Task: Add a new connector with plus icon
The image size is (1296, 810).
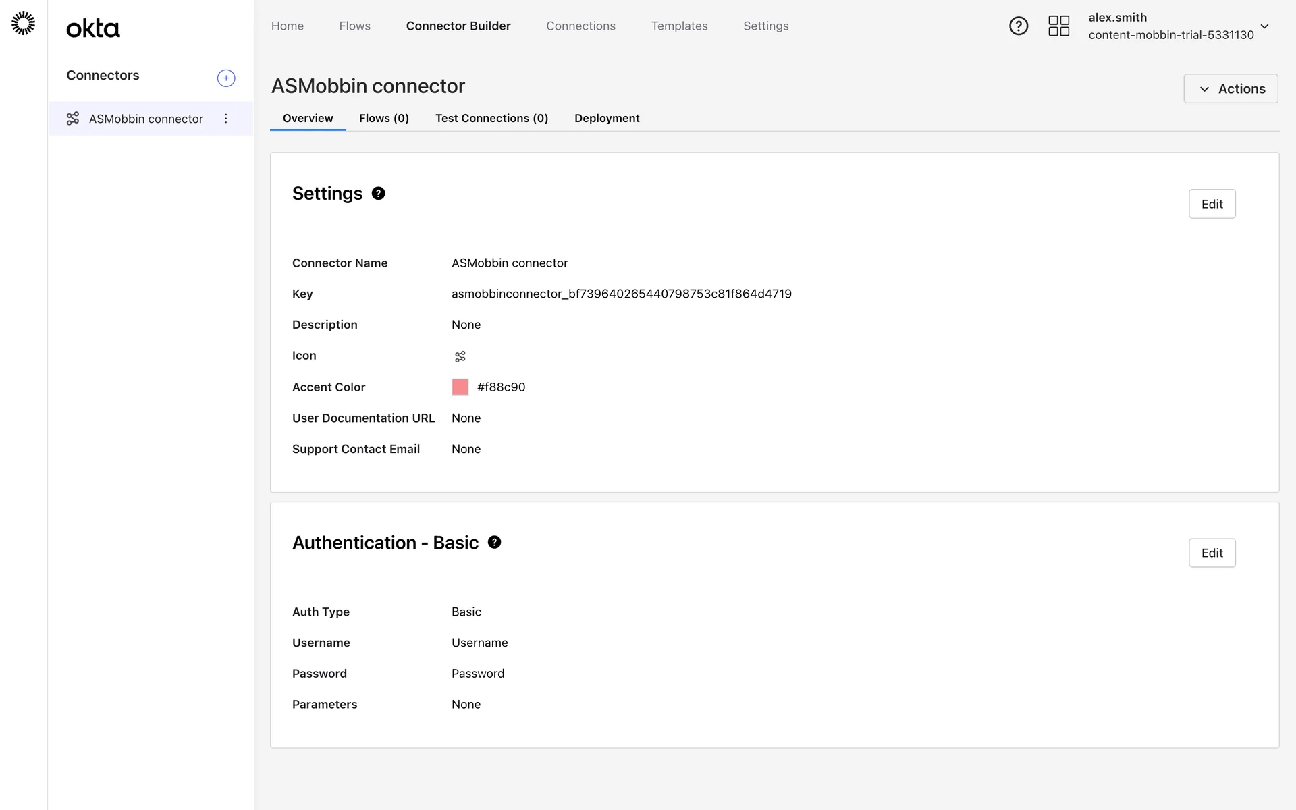Action: click(226, 78)
